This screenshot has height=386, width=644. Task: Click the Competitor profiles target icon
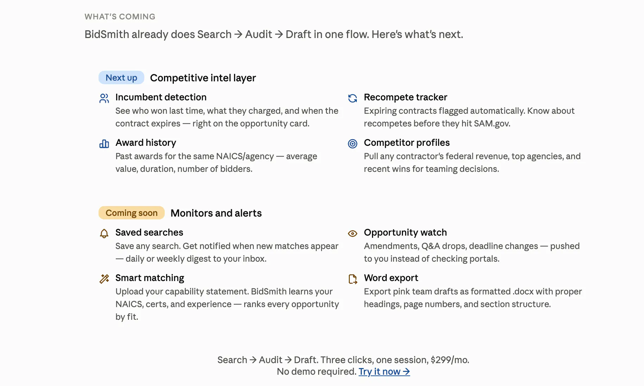pyautogui.click(x=353, y=144)
